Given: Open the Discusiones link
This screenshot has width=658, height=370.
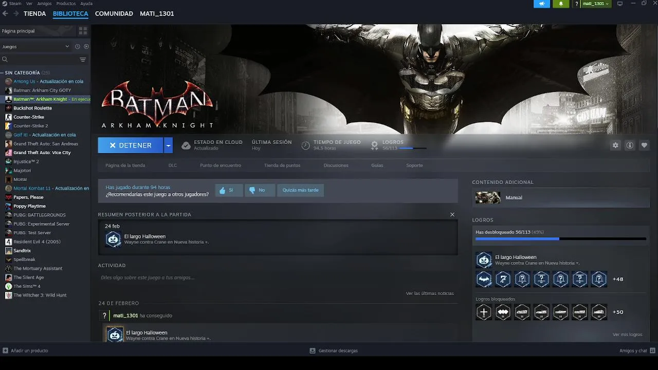Looking at the screenshot, I should tap(336, 165).
